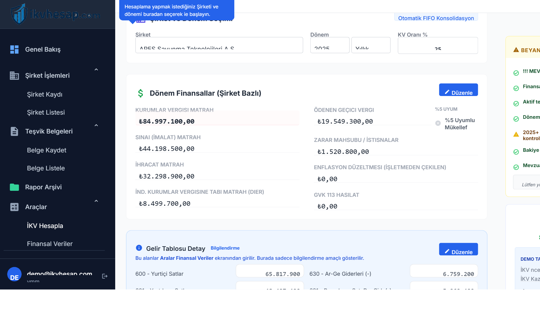Click the ikvhesap.com logo
The height and width of the screenshot is (315, 540).
(55, 14)
